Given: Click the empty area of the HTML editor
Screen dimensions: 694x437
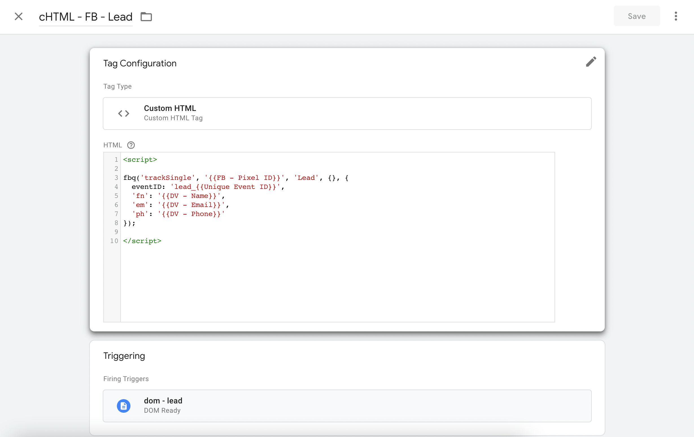Looking at the screenshot, I should (x=337, y=284).
